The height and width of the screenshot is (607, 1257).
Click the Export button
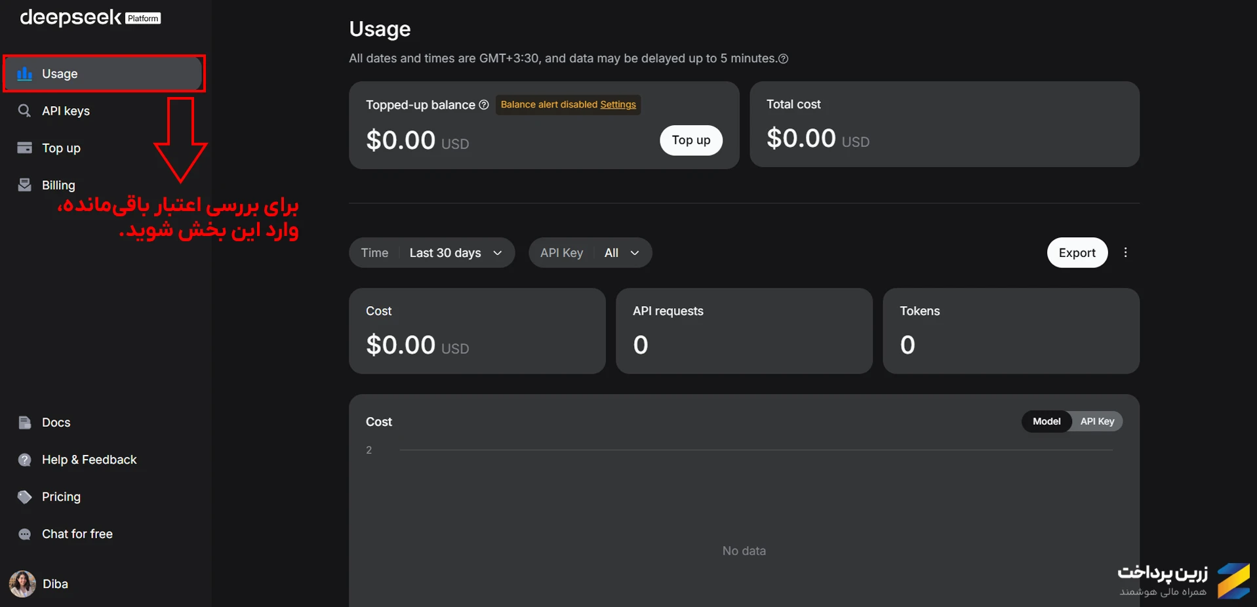point(1077,252)
